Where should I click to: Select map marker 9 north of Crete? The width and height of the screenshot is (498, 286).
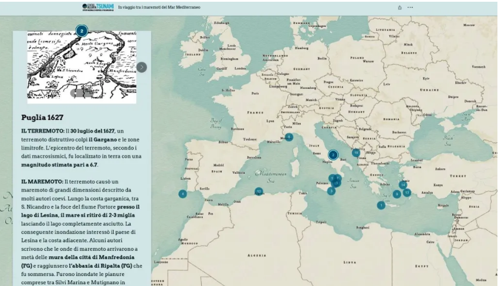point(397,194)
